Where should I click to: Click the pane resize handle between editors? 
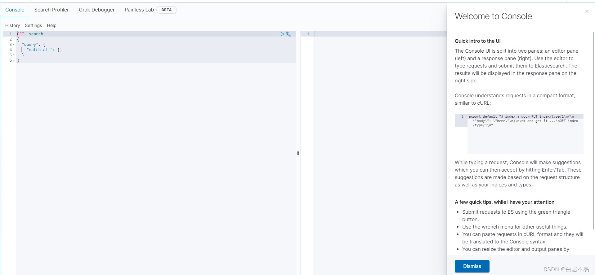pyautogui.click(x=298, y=153)
